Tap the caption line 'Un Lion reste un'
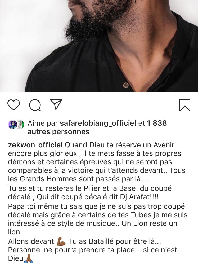This screenshot has height=264, width=198. tap(149, 223)
